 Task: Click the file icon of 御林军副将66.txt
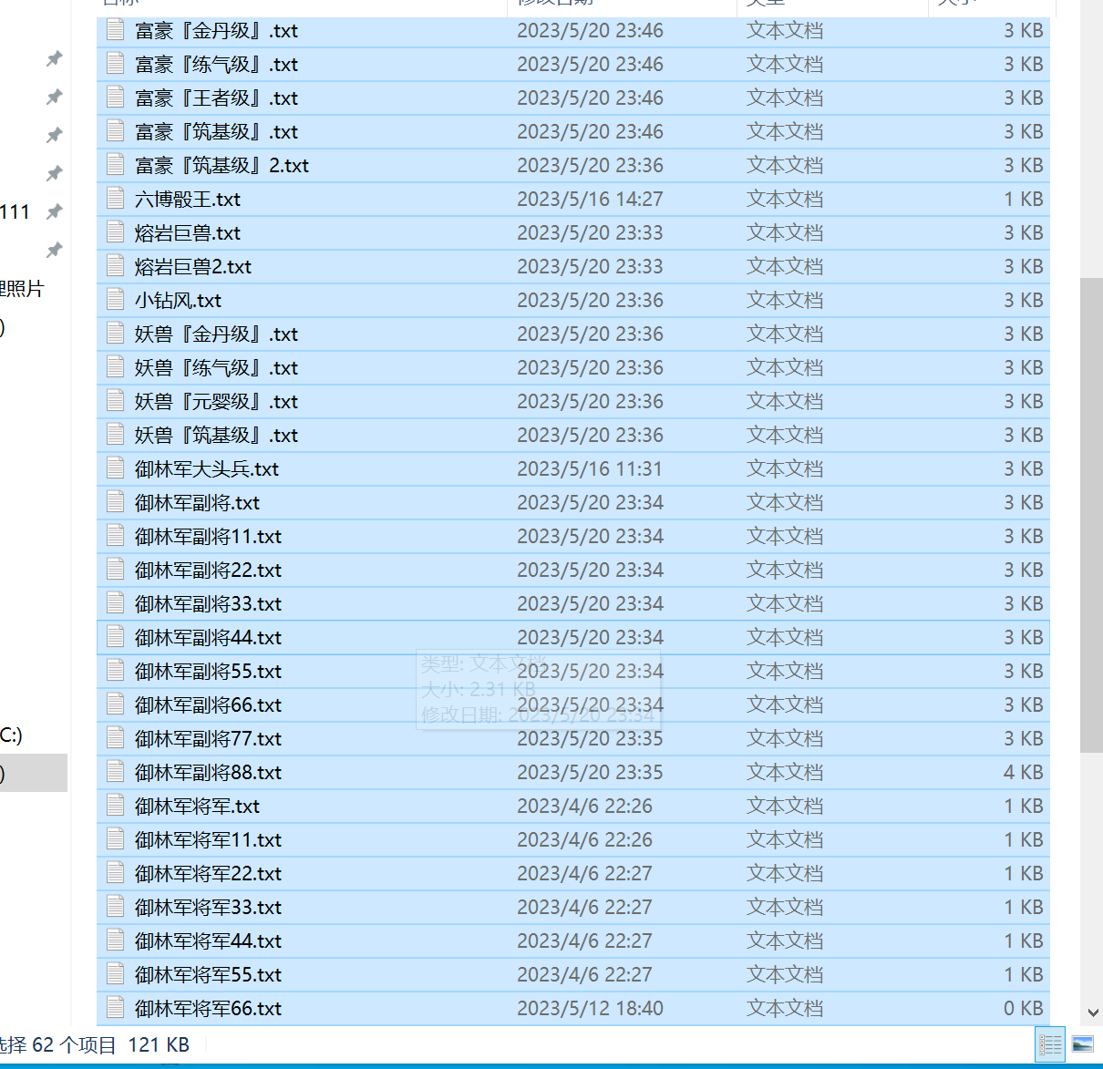[x=115, y=704]
